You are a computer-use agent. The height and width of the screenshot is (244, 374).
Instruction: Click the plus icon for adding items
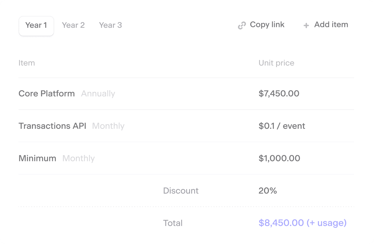coord(306,26)
